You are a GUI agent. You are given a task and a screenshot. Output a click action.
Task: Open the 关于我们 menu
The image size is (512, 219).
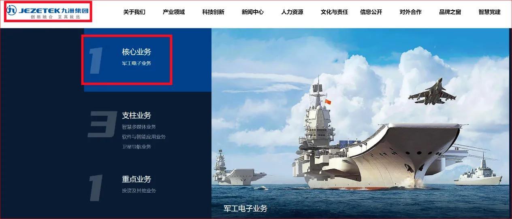134,12
